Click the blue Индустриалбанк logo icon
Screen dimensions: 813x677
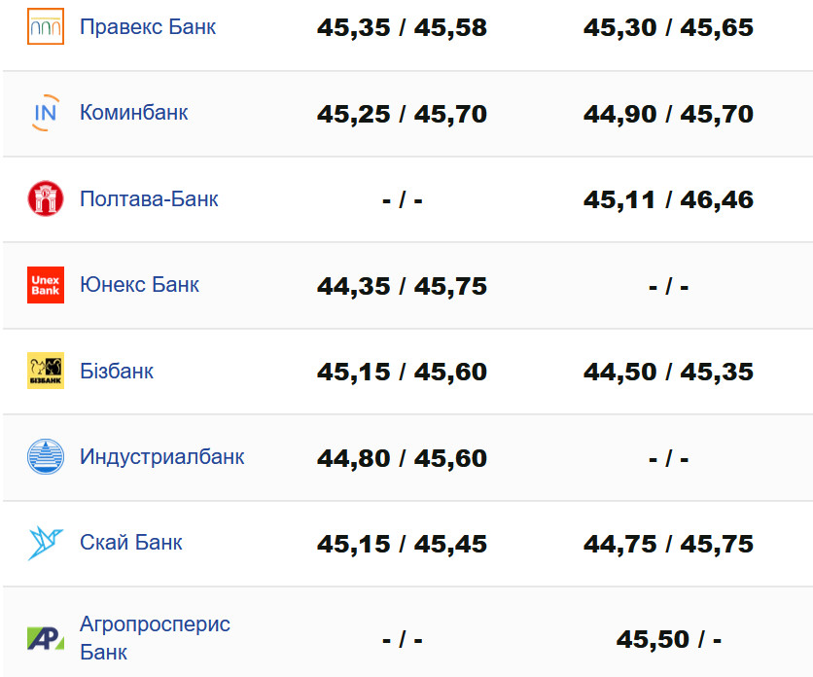tap(46, 456)
